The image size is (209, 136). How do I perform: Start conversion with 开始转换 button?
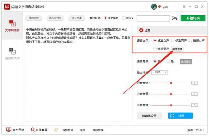point(193,18)
